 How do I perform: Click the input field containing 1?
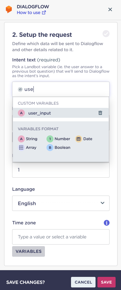pyautogui.click(x=61, y=170)
